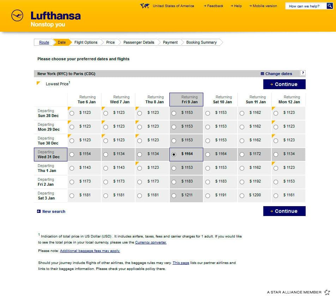Screen dimensions: 336x296
Task: Go to the Route booking step
Action: tap(44, 42)
